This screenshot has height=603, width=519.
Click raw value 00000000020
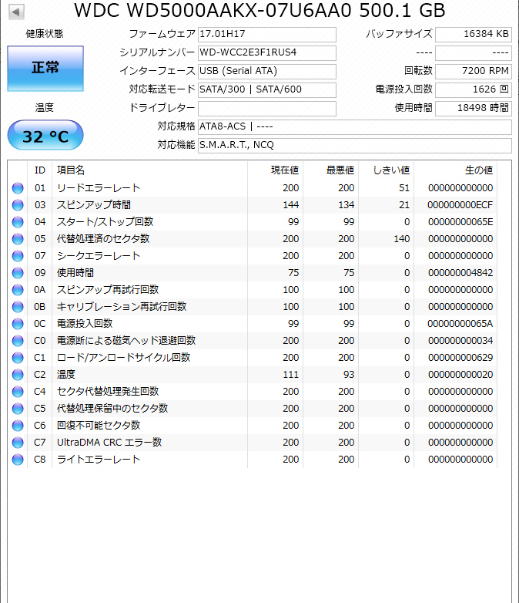[460, 375]
